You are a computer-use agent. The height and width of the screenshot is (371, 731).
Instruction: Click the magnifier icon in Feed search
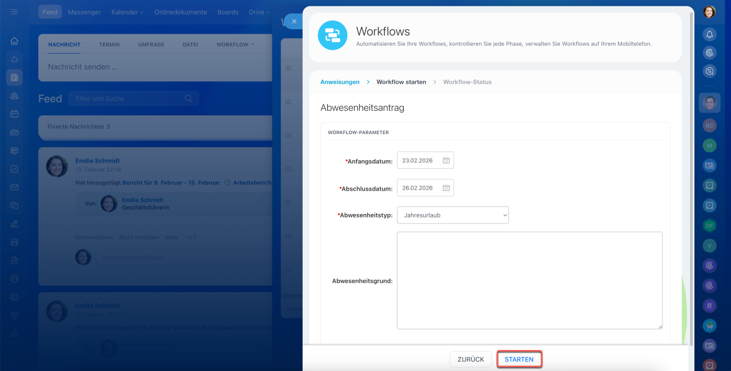188,99
